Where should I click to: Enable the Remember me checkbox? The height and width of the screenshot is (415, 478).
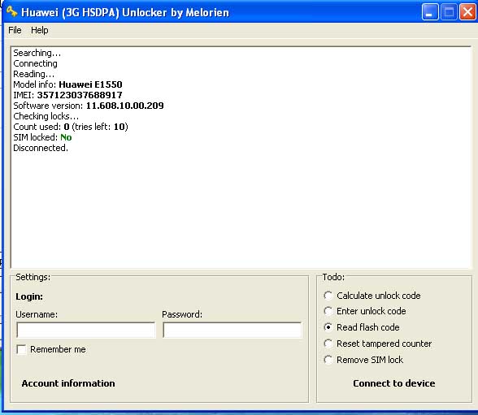click(21, 349)
